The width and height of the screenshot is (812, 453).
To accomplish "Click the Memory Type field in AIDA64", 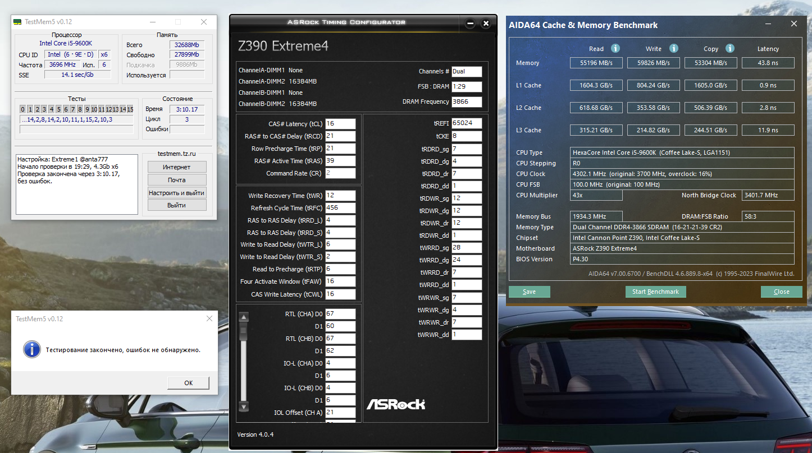I will tap(682, 227).
